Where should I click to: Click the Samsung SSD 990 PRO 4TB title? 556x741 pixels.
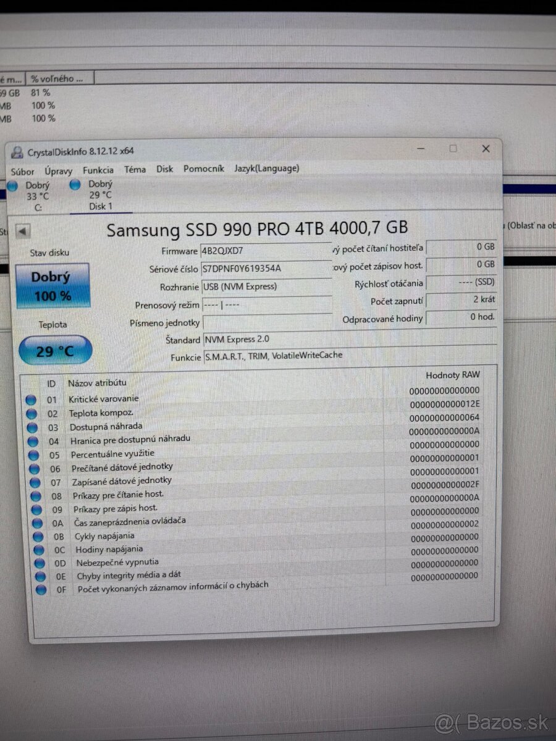(x=257, y=228)
